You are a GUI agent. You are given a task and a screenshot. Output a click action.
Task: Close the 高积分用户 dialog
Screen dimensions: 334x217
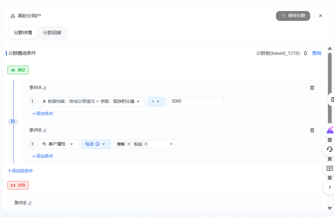[320, 16]
